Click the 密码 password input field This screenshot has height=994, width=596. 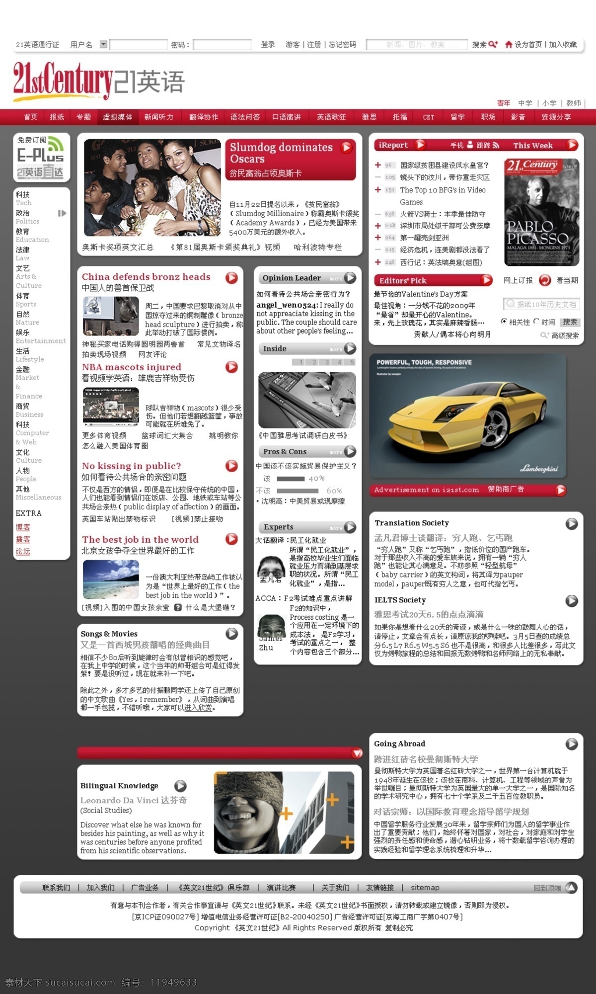[222, 45]
